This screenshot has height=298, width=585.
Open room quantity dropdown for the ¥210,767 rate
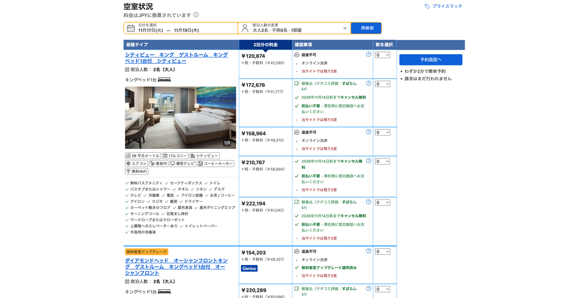pos(382,161)
